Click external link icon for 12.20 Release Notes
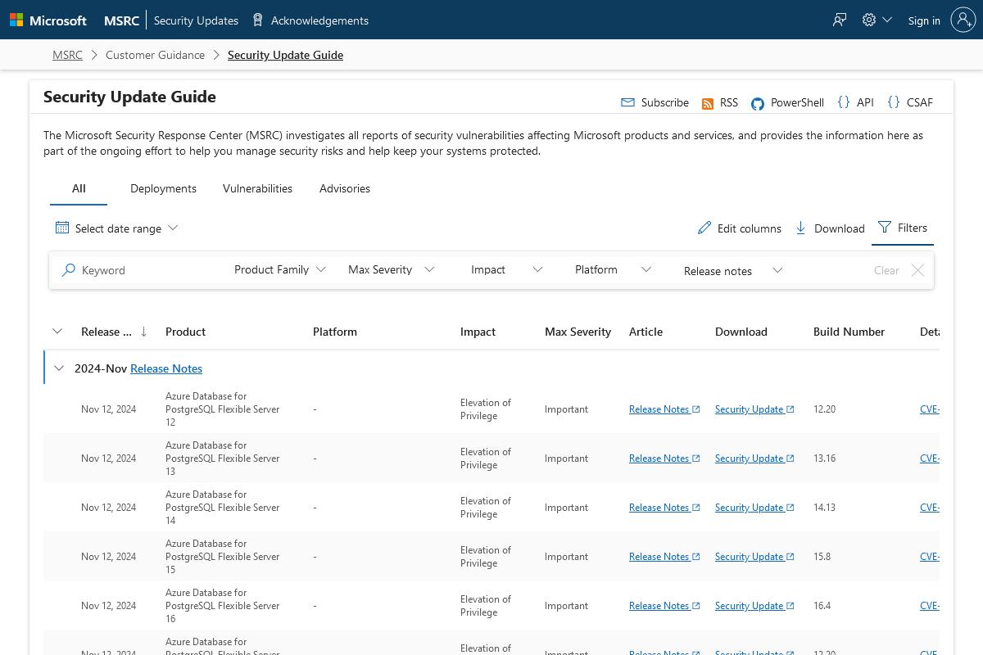983x655 pixels. click(696, 409)
